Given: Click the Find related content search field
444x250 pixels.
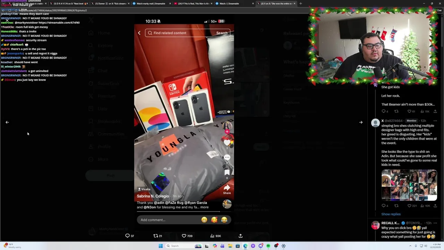Looking at the screenshot, I should (188, 33).
